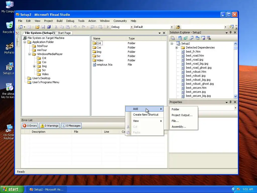Choose Assembly... from the Add submenu
The image size is (257, 193).
pyautogui.click(x=181, y=127)
